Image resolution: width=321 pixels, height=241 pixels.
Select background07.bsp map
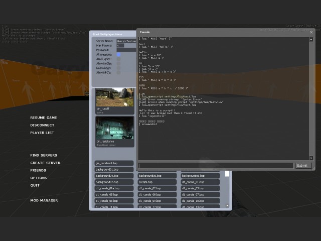click(x=114, y=182)
